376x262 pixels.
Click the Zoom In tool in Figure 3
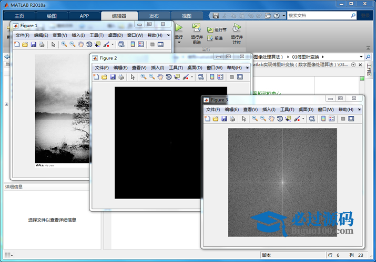tap(255, 119)
